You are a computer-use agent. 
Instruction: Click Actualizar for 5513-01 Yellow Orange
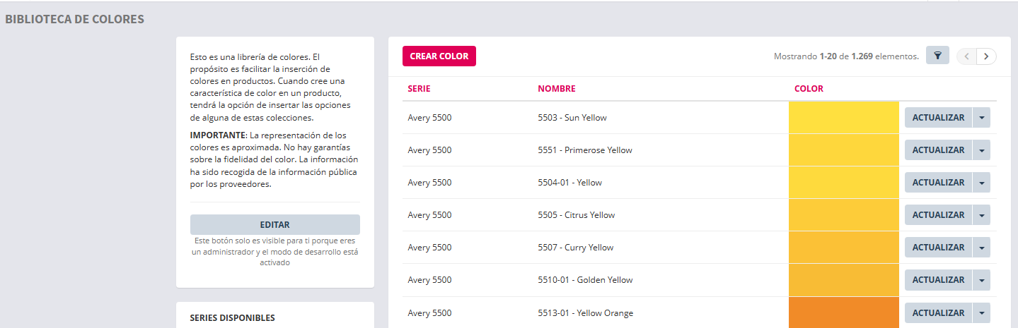(938, 312)
